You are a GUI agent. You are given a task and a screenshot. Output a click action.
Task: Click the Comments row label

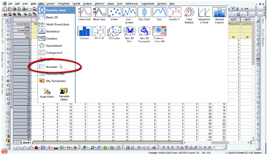22,31
